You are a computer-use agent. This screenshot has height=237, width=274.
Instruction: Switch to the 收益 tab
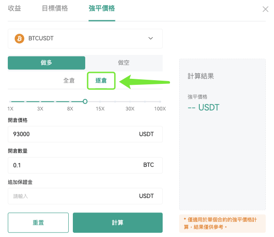point(14,8)
